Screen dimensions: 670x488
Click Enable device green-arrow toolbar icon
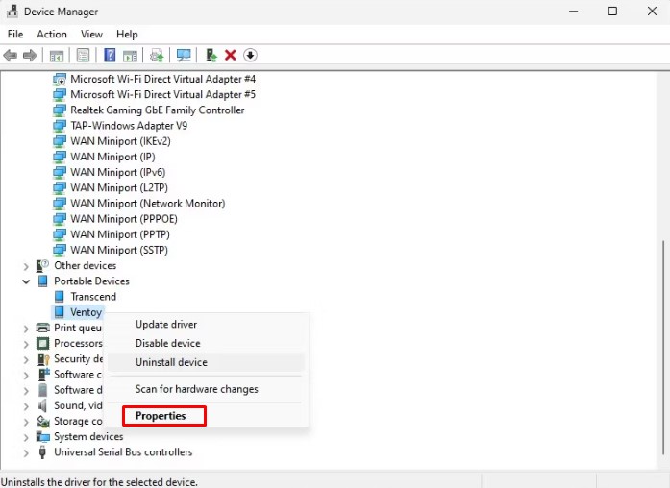211,55
